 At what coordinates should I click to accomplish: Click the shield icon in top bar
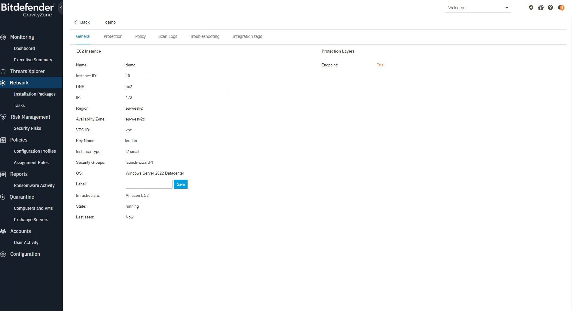coord(531,8)
